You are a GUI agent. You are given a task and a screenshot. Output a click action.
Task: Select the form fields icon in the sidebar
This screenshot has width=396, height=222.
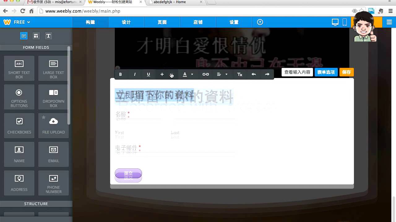[x=24, y=36]
